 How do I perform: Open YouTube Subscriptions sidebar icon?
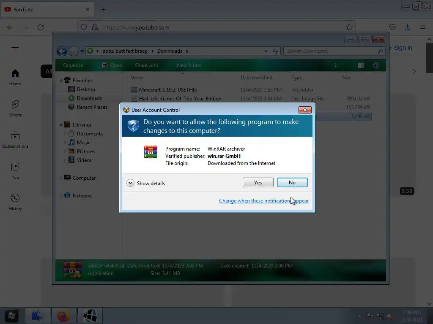tap(15, 140)
